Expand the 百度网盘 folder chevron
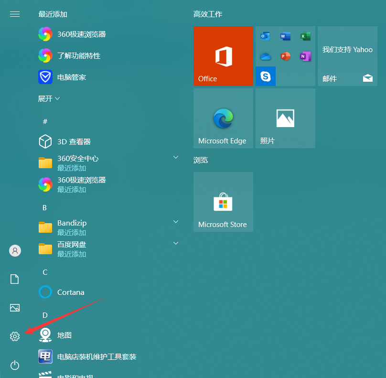 pyautogui.click(x=176, y=243)
